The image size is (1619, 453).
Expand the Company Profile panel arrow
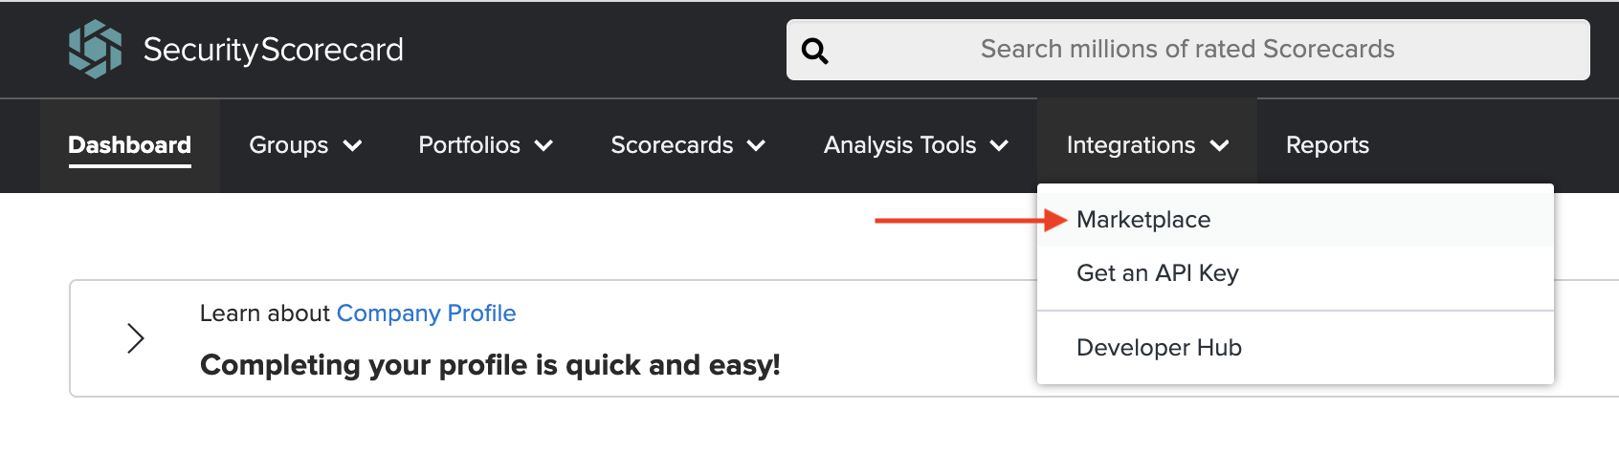click(136, 338)
